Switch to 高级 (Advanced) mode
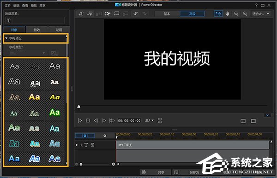This screenshot has width=277, height=178. click(x=192, y=13)
